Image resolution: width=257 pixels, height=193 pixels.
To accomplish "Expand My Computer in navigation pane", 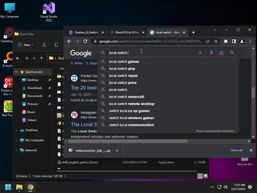I will (x=16, y=140).
